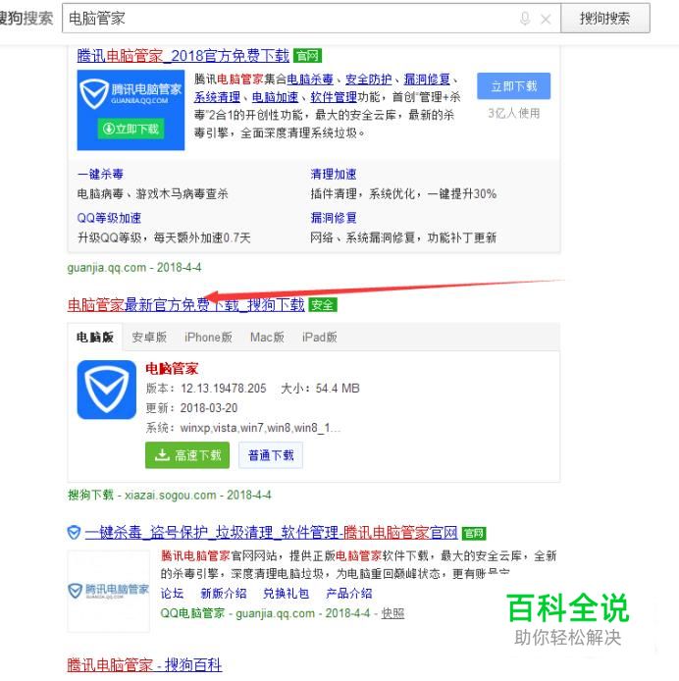Click the green 安全 badge
679x681 pixels.
click(323, 305)
